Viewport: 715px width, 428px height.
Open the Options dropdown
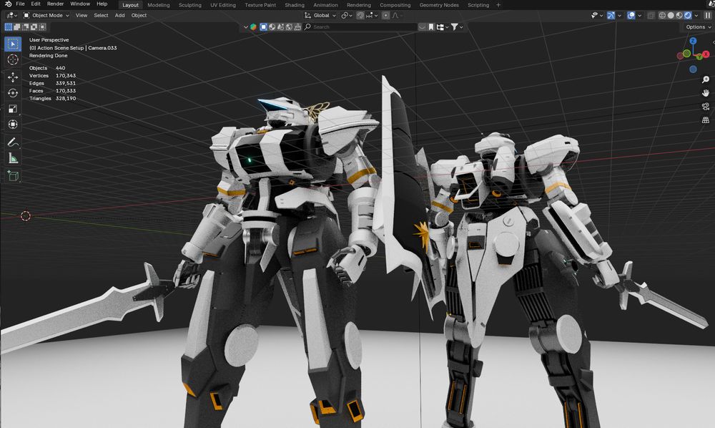pos(697,26)
